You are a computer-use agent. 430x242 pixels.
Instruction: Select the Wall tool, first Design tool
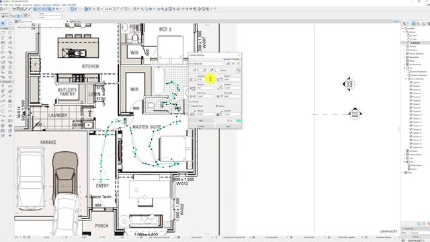pos(3,32)
